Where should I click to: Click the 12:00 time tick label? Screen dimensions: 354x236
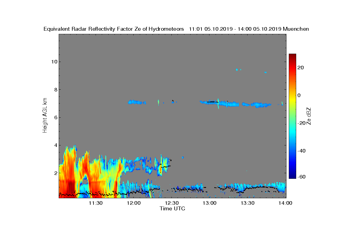pos(134,203)
